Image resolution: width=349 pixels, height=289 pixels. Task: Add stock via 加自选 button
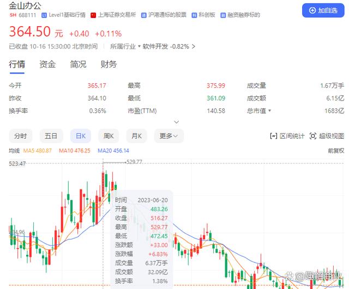[323, 10]
